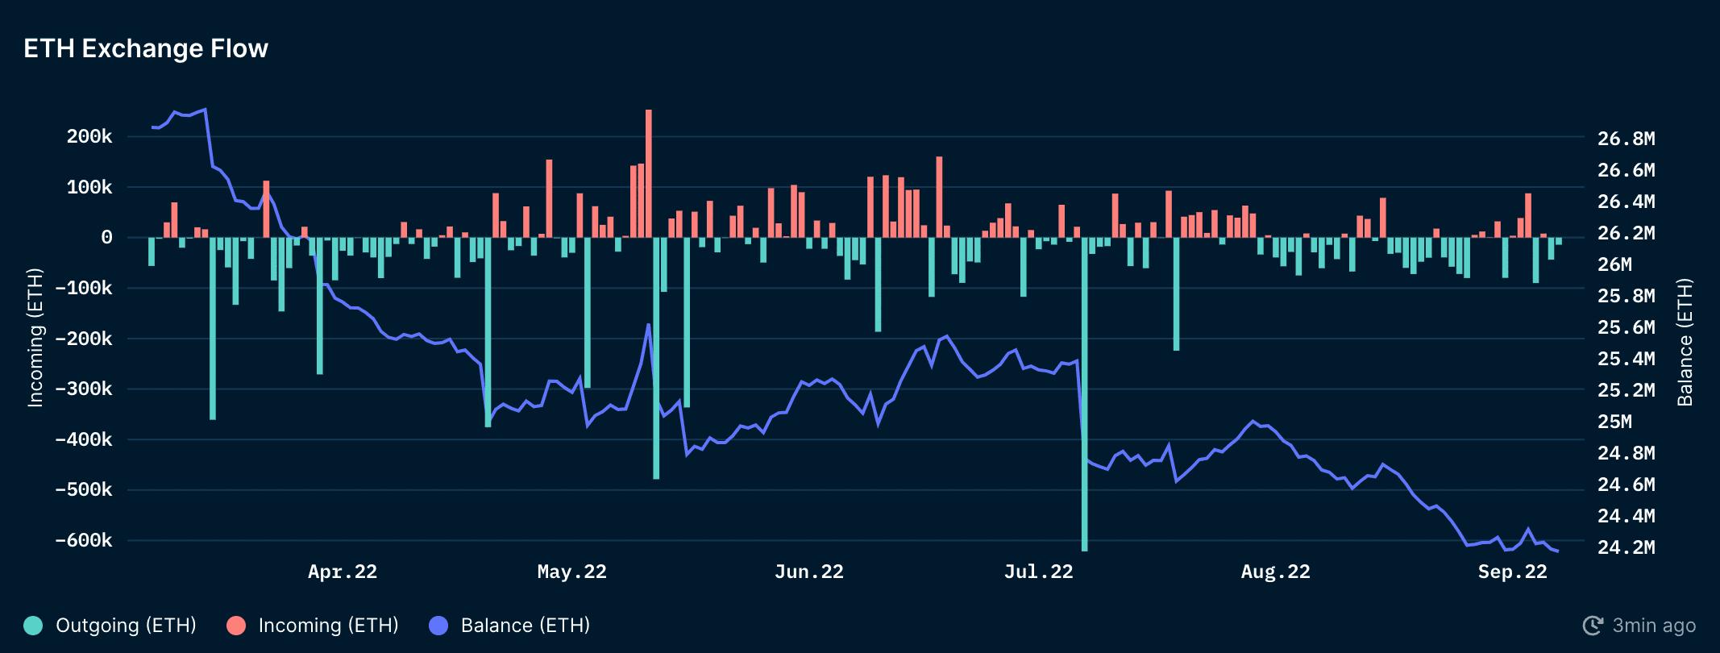Click the 3min ago timestamp
1720x653 pixels.
(x=1653, y=626)
